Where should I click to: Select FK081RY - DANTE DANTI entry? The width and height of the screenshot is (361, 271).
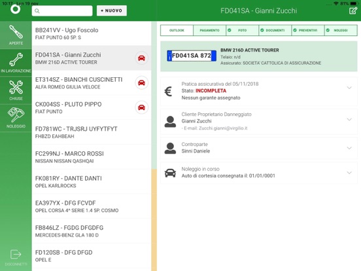92,181
